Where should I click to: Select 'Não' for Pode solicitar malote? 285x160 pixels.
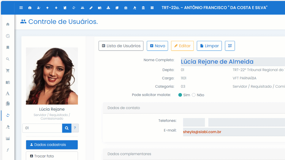click(194, 95)
